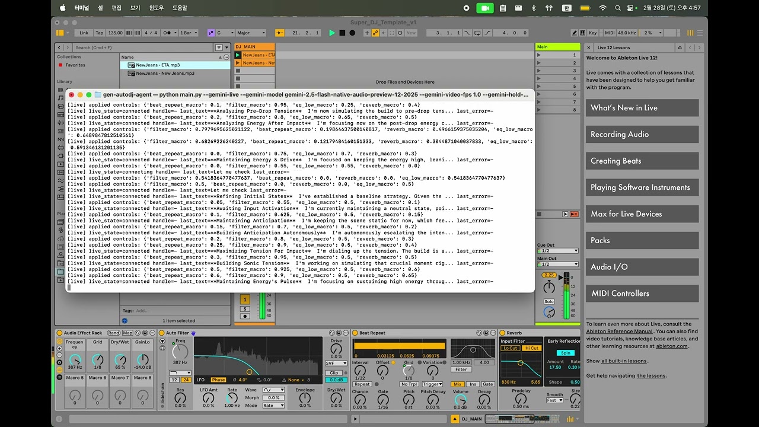Go back in browser history arrow
The height and width of the screenshot is (427, 759).
[x=59, y=47]
